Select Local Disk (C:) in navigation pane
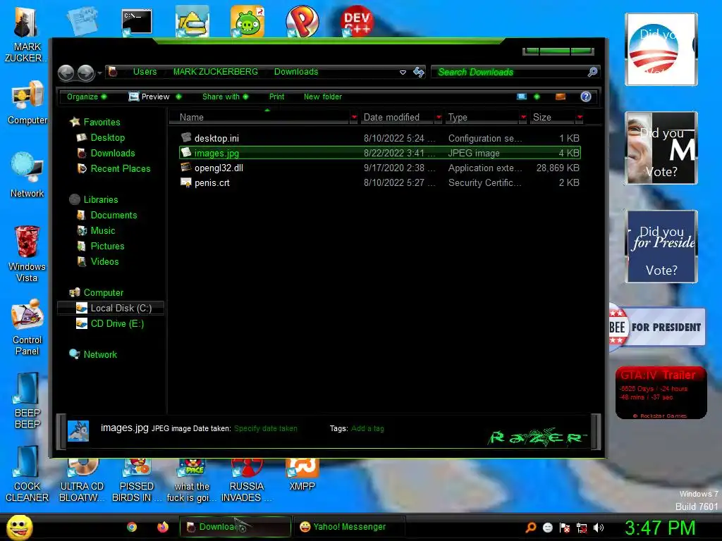This screenshot has width=722, height=541. click(111, 309)
